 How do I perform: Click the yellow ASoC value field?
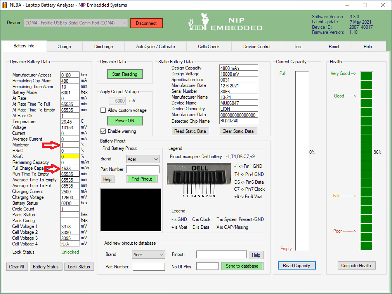(x=70, y=157)
